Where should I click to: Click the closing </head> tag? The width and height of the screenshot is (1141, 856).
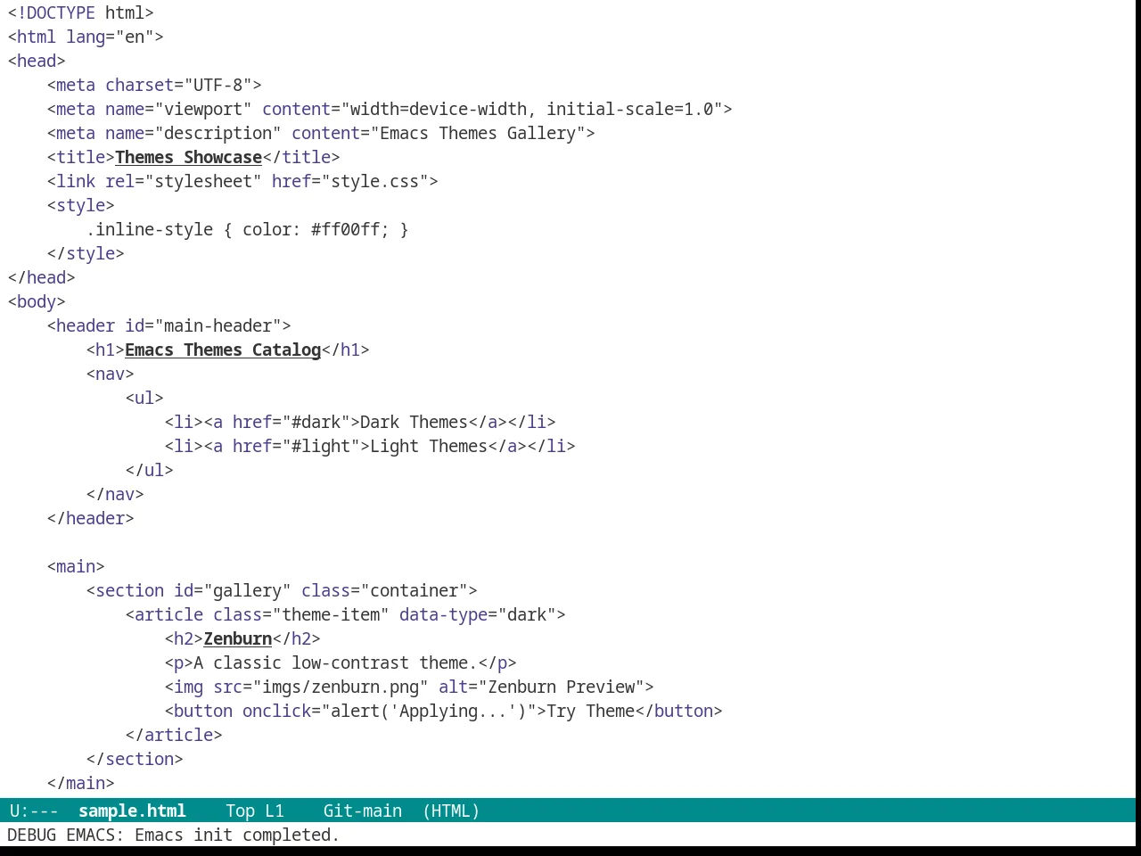(x=41, y=277)
